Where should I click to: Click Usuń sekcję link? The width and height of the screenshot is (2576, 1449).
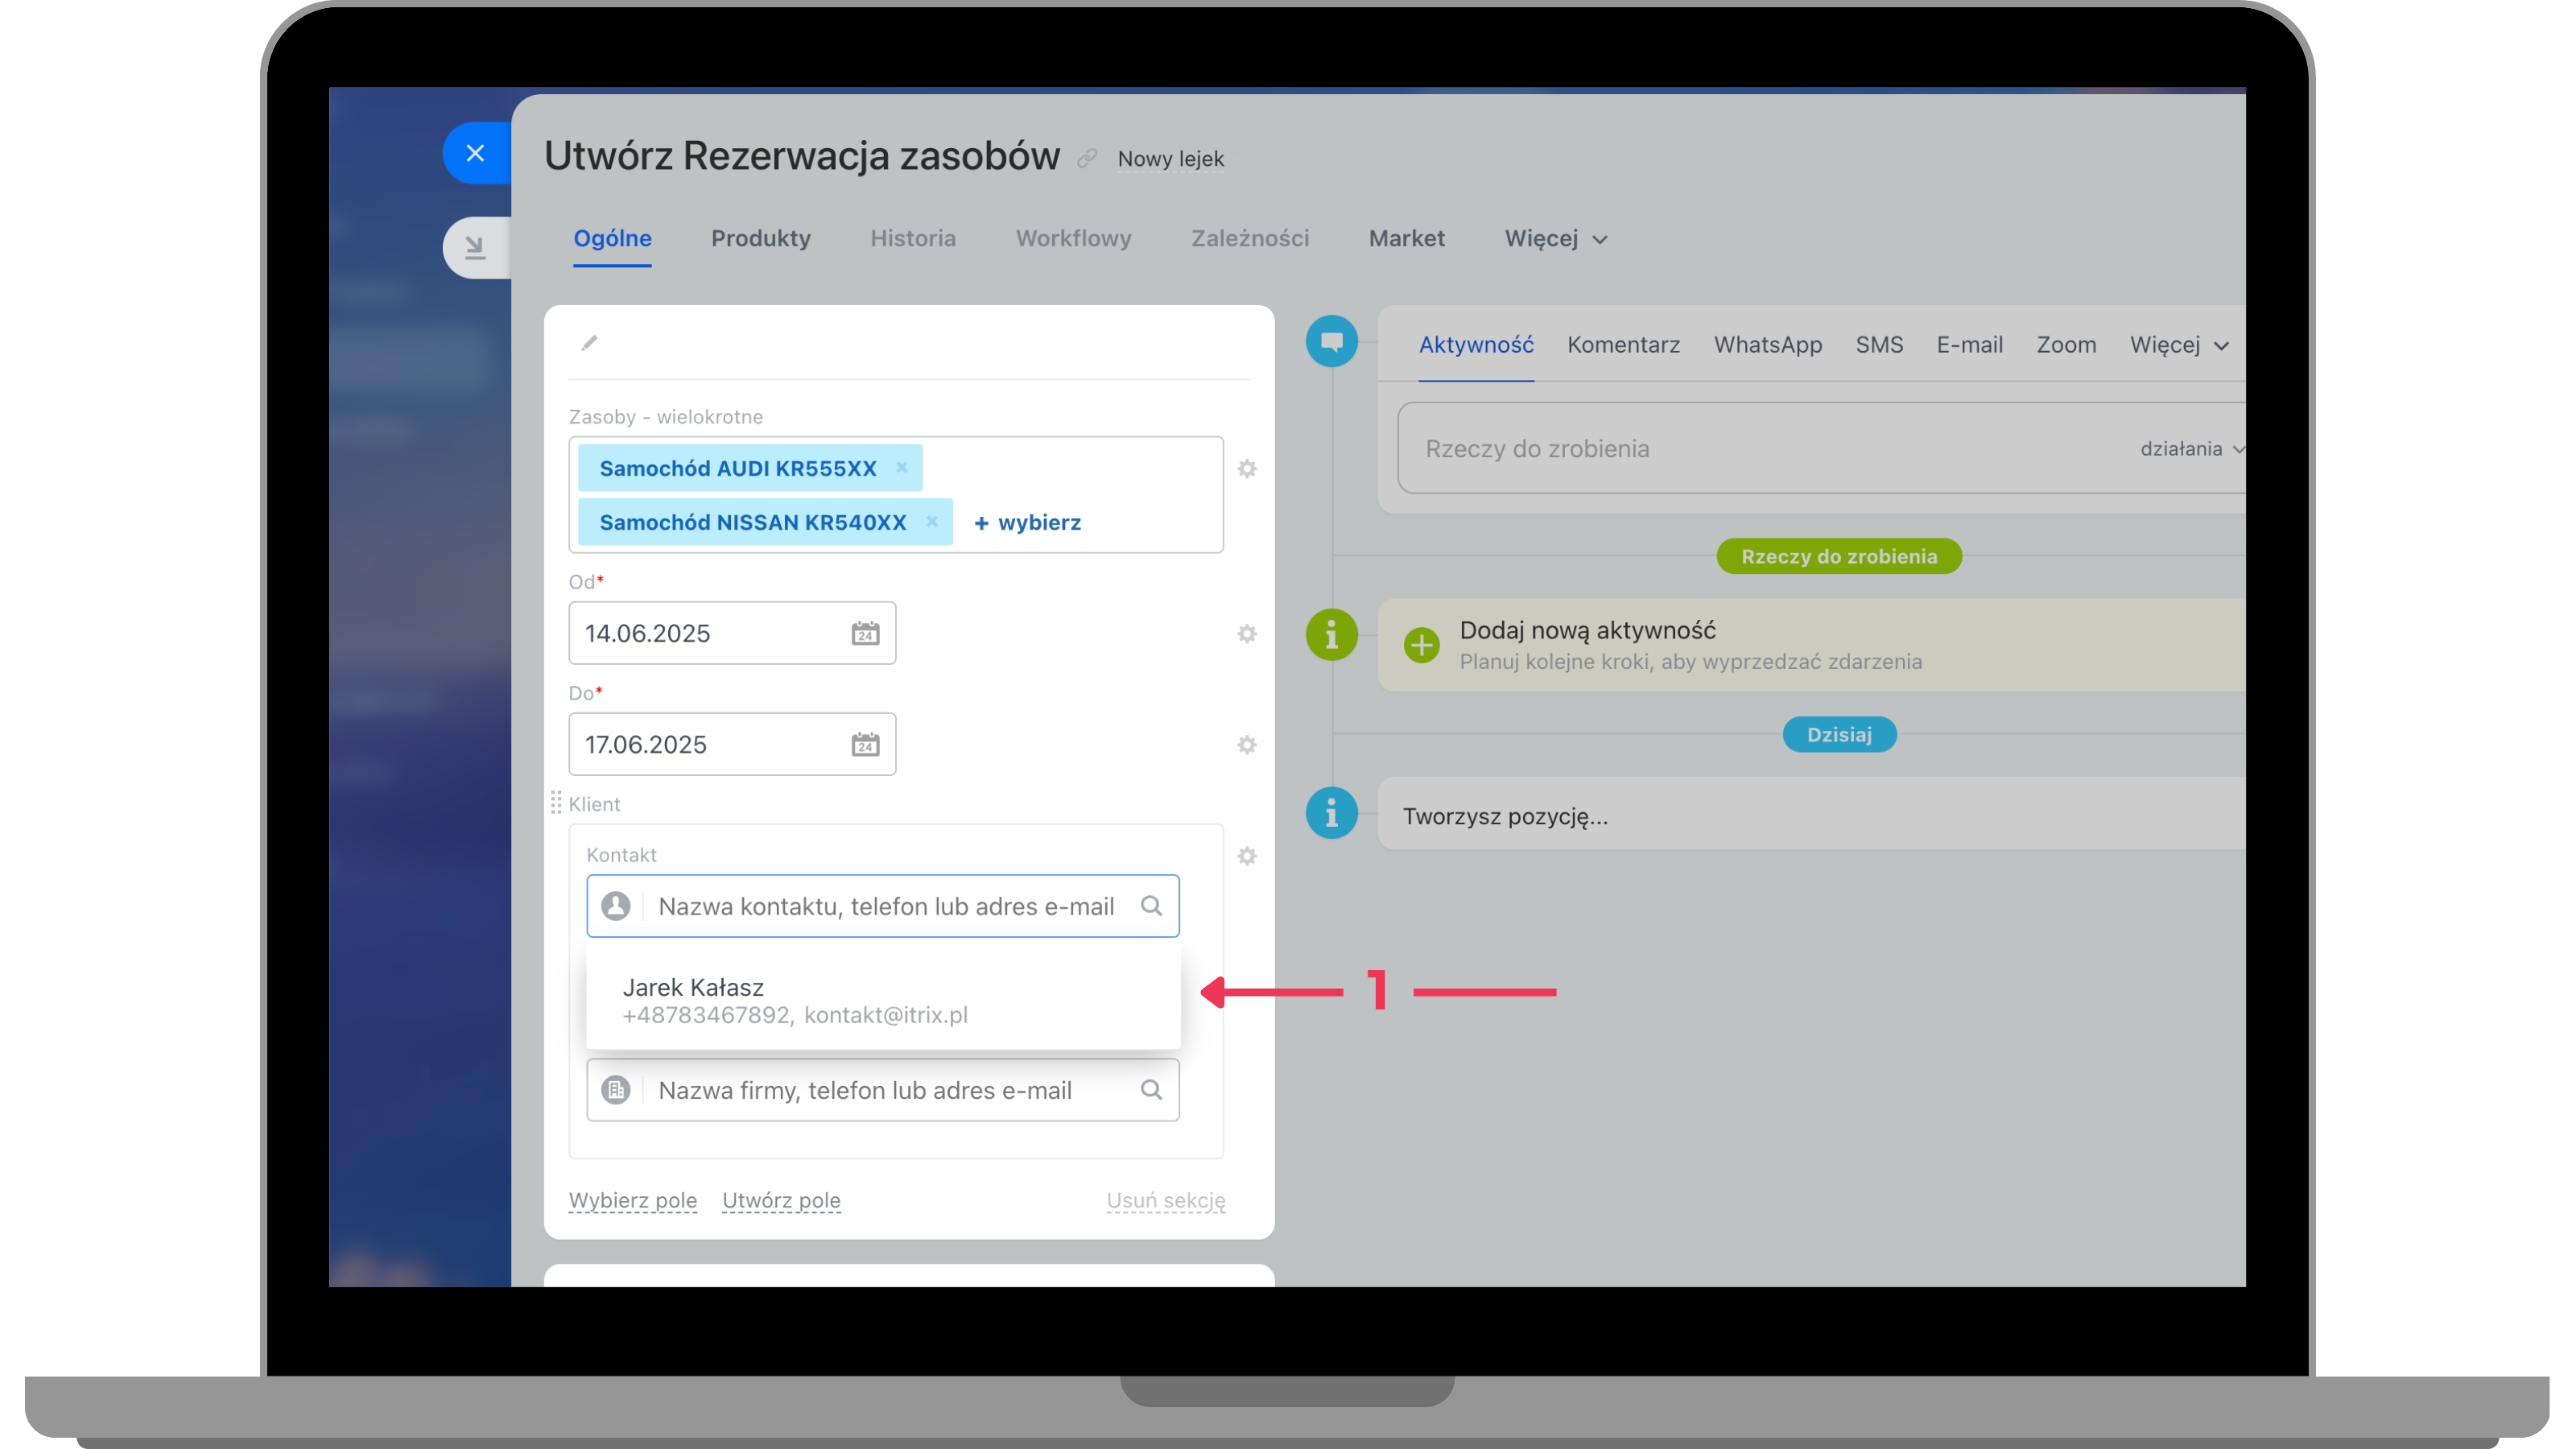1166,1200
